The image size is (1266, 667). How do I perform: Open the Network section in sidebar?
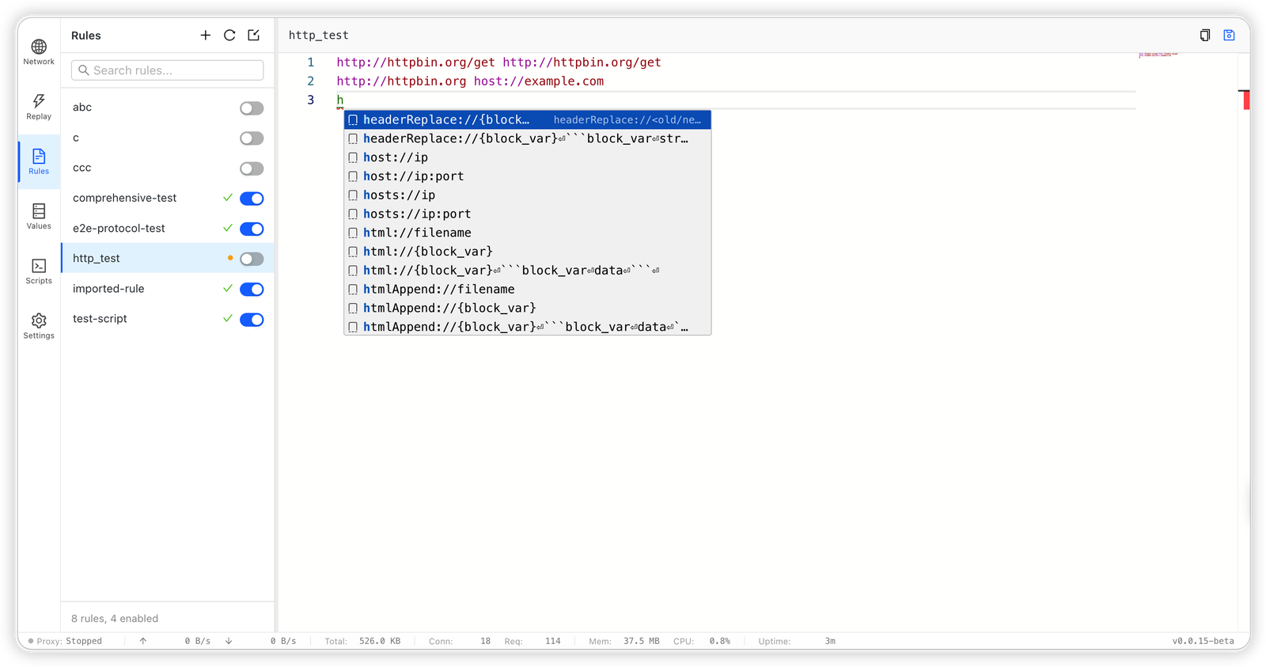[x=39, y=52]
